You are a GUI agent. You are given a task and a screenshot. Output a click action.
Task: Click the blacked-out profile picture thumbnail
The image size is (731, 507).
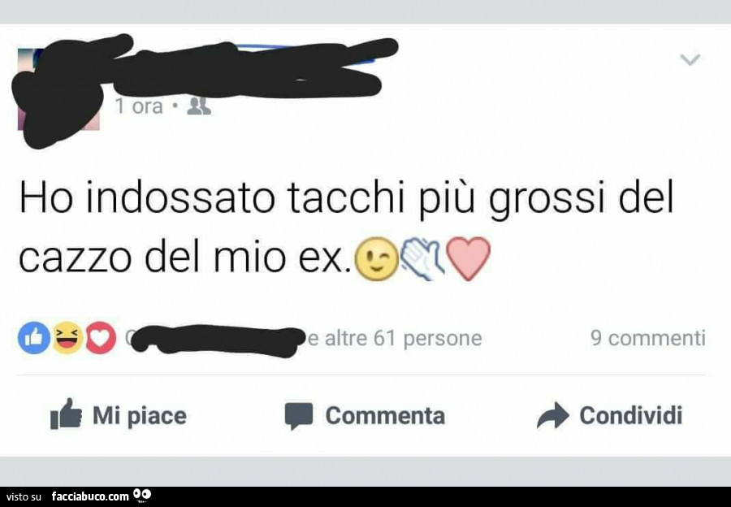coord(58,89)
